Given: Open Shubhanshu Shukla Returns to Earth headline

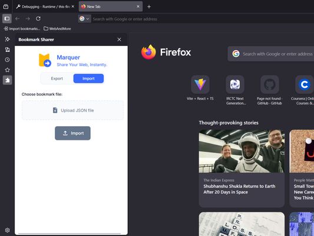Looking at the screenshot, I should point(239,189).
